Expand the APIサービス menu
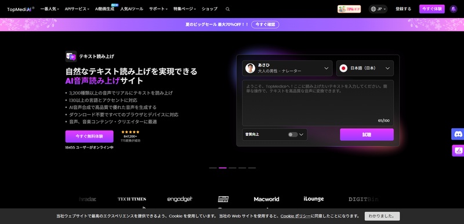 tap(77, 9)
